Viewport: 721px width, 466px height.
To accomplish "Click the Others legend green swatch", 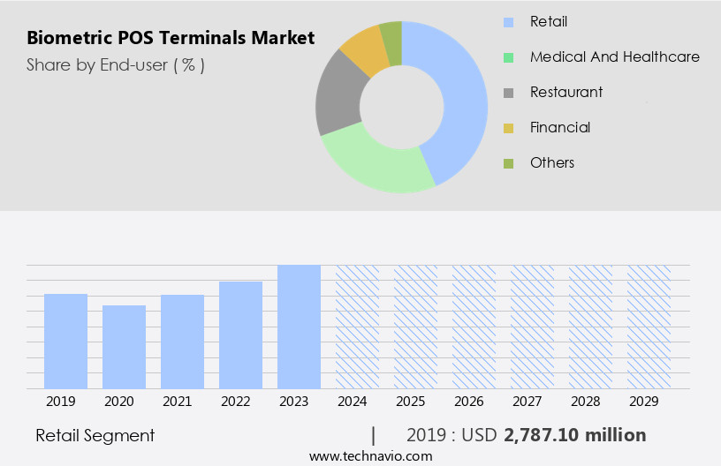I will [x=508, y=163].
